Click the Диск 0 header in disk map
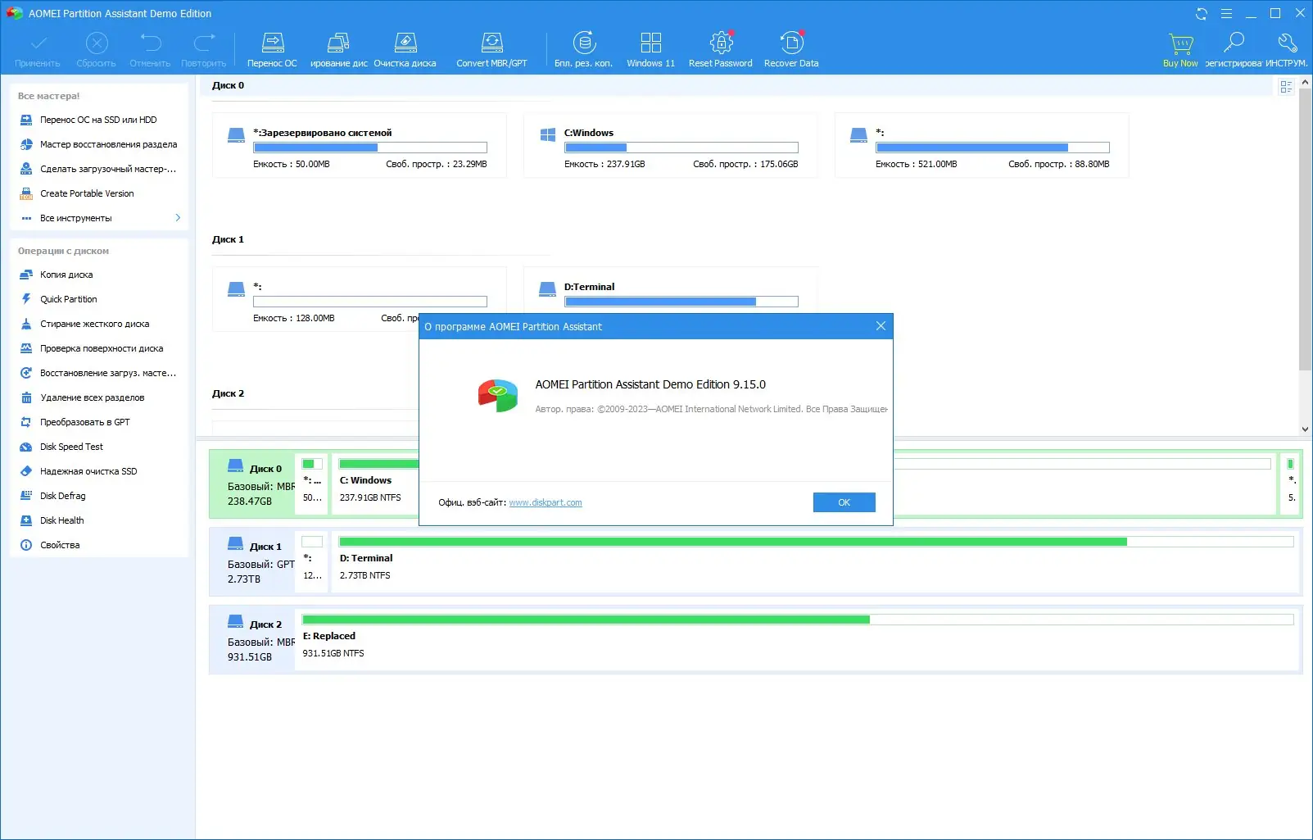 (x=252, y=484)
